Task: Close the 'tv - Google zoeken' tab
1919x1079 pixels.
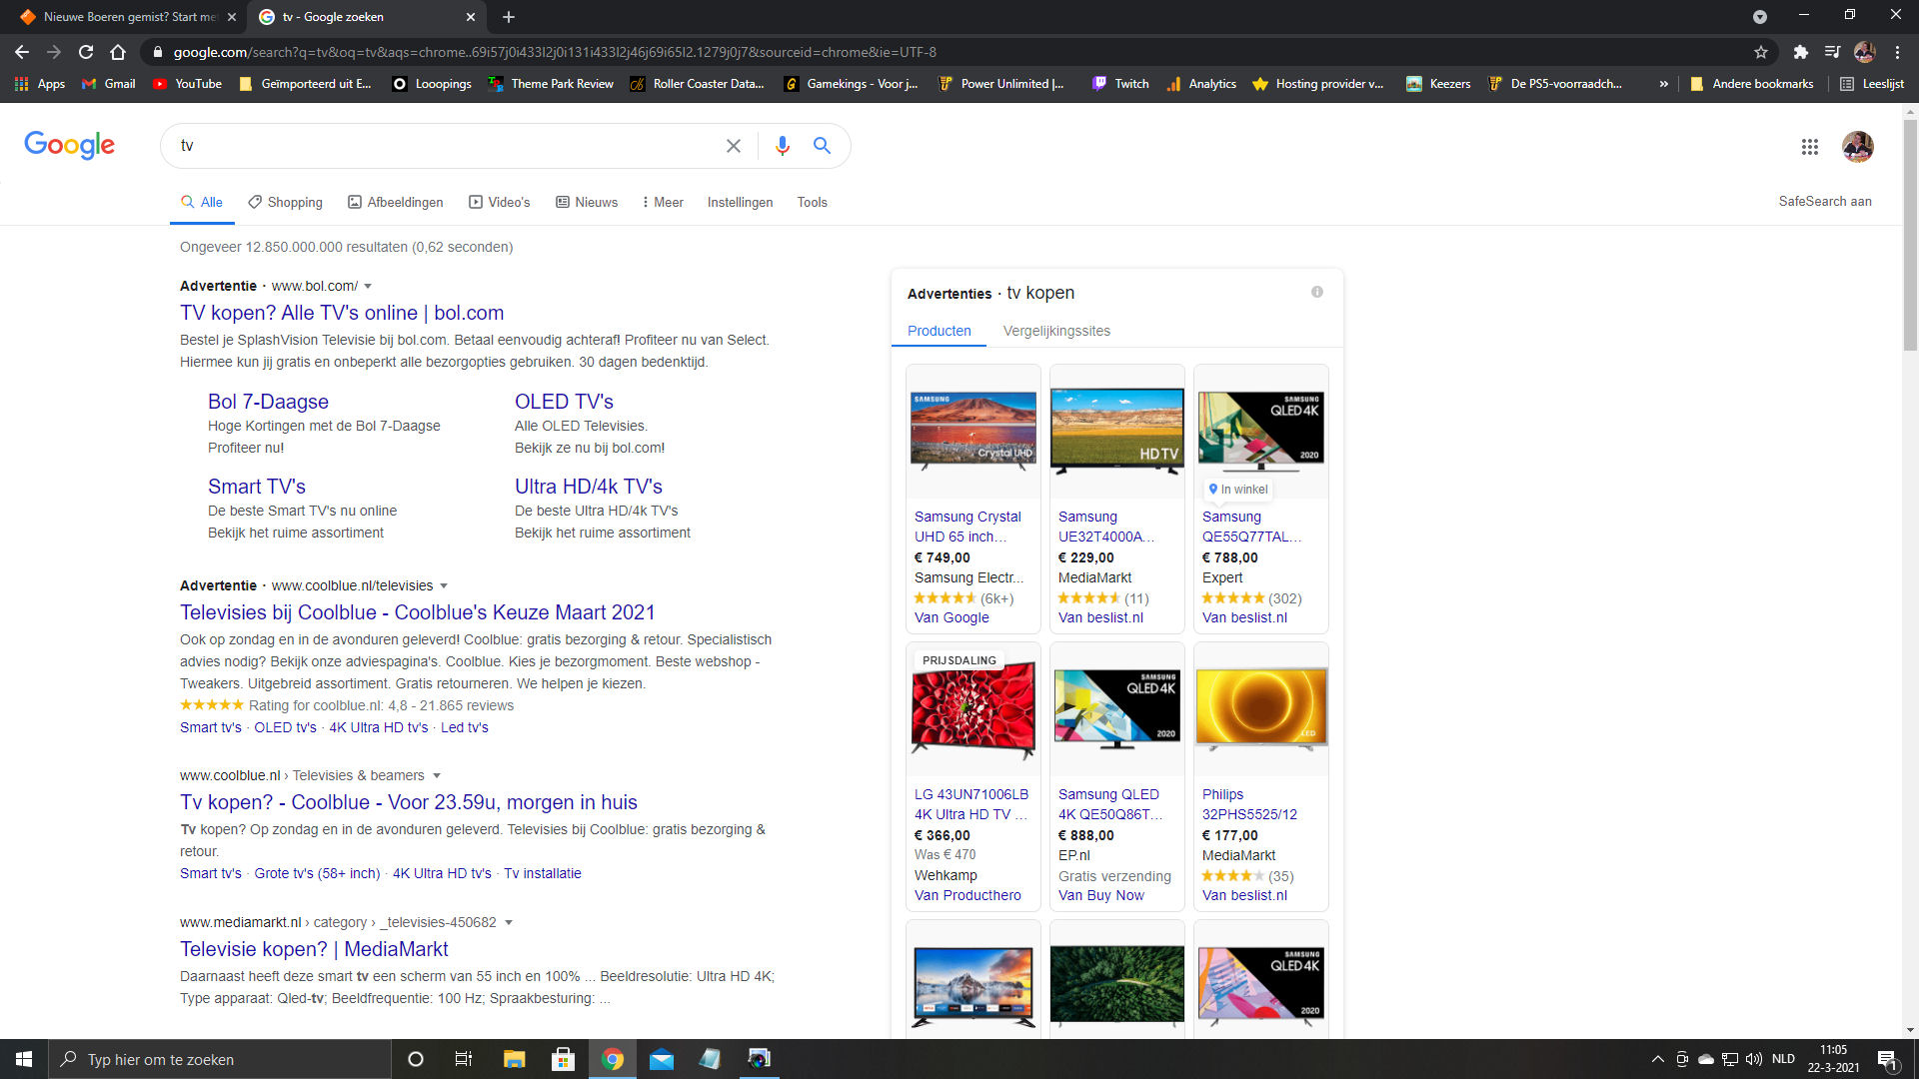Action: point(471,17)
